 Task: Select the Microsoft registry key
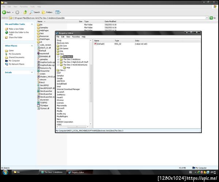[x=61, y=108]
